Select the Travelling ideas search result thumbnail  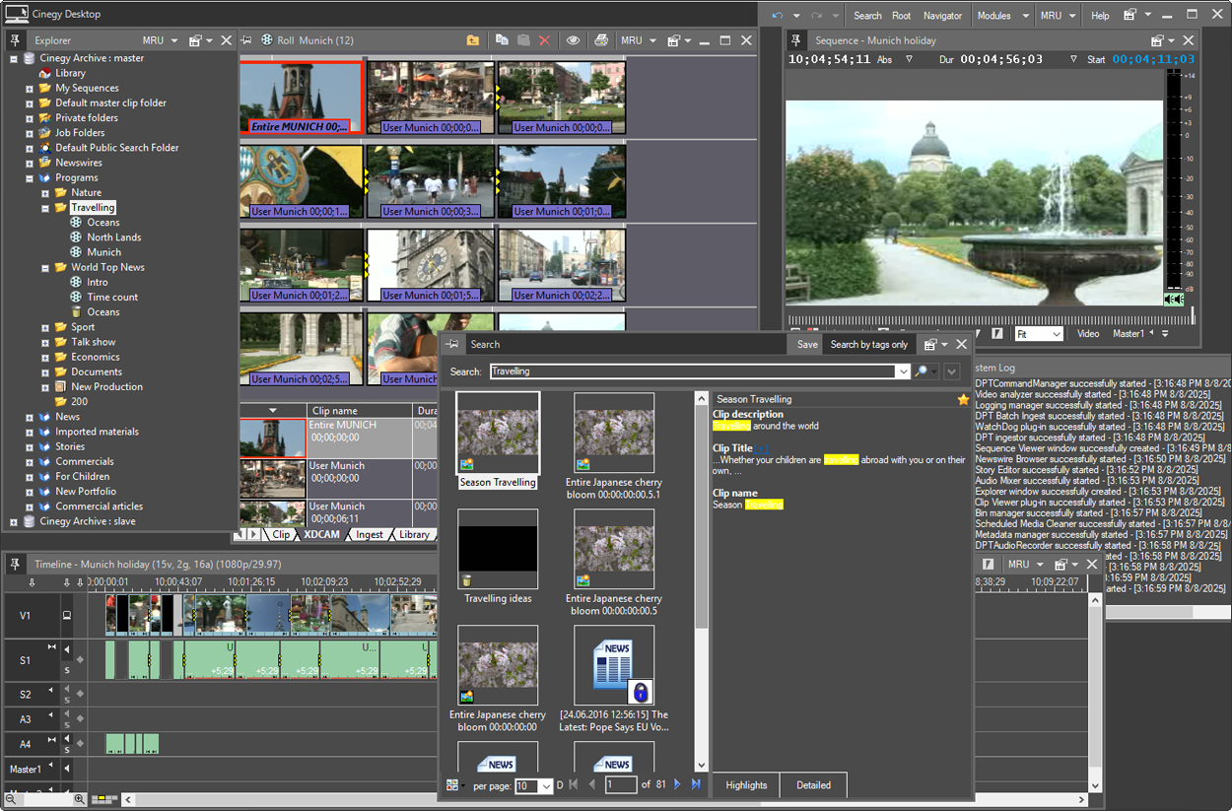pyautogui.click(x=498, y=550)
